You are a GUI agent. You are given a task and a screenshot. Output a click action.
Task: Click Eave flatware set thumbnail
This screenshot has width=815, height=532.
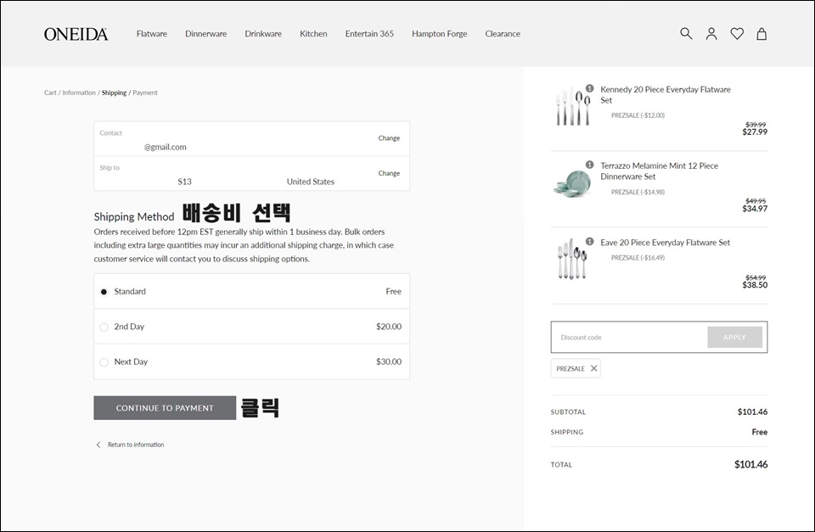pos(573,259)
